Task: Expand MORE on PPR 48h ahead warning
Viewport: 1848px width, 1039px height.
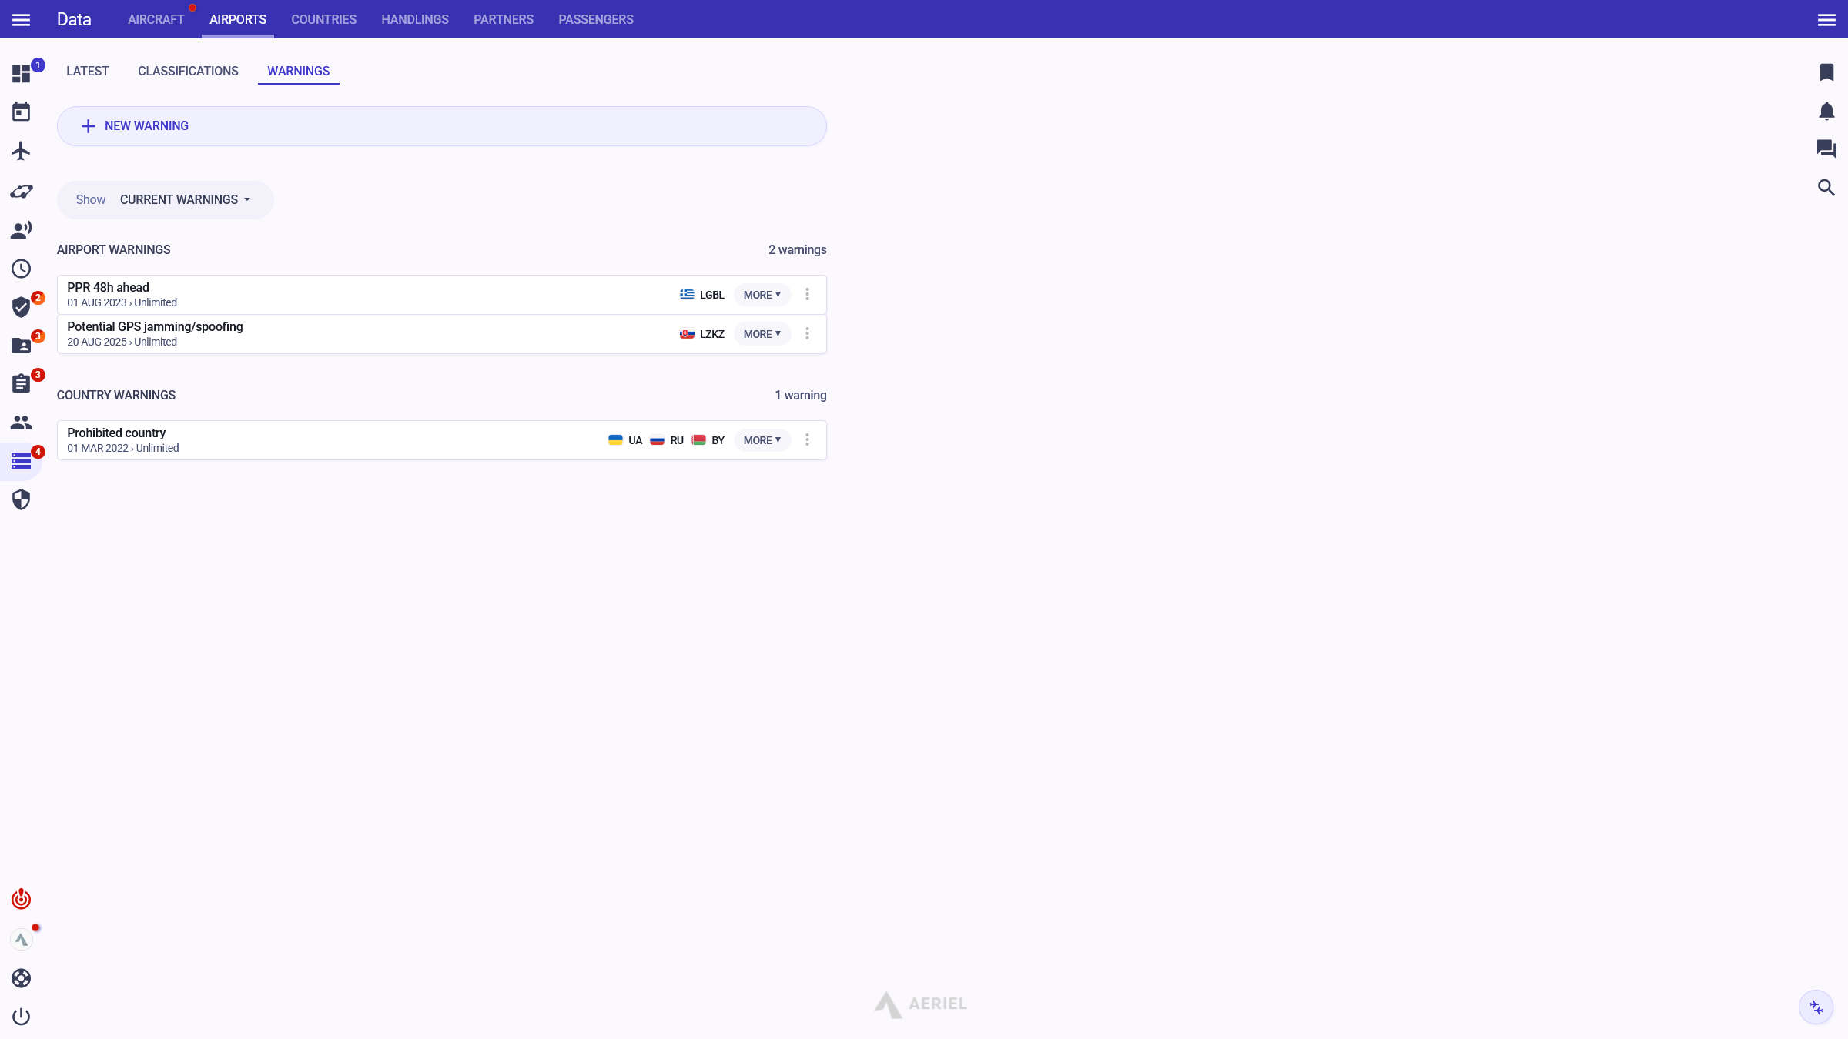Action: click(762, 295)
